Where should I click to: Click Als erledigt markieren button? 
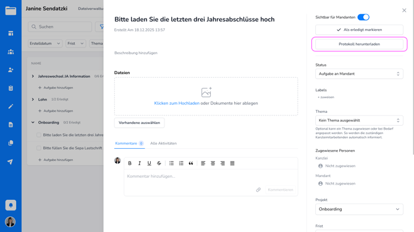point(359,30)
